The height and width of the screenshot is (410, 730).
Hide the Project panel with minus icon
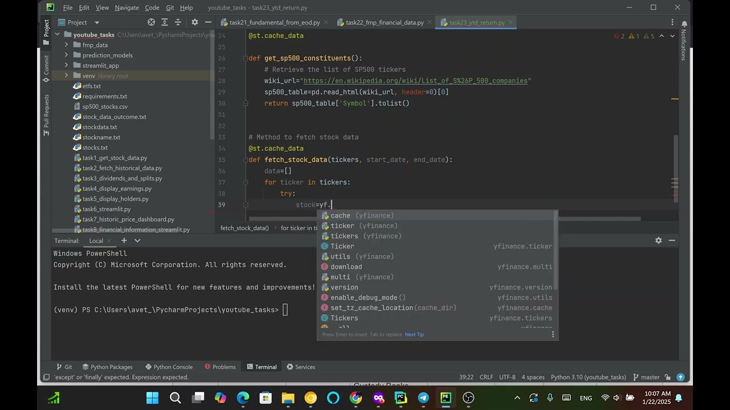point(208,22)
